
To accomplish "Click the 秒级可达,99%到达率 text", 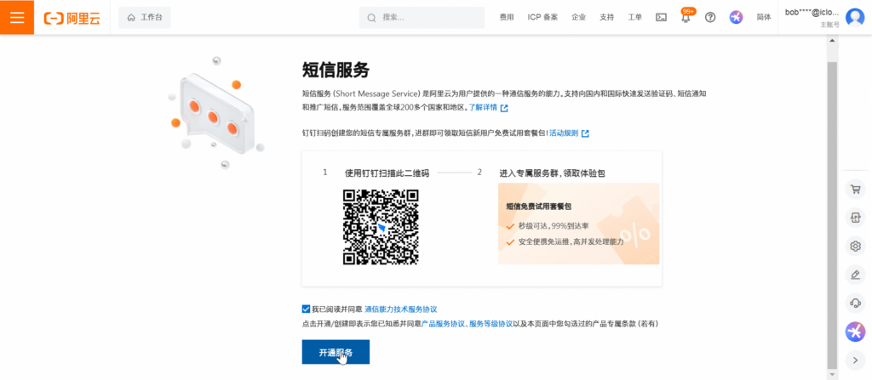I will [x=554, y=226].
